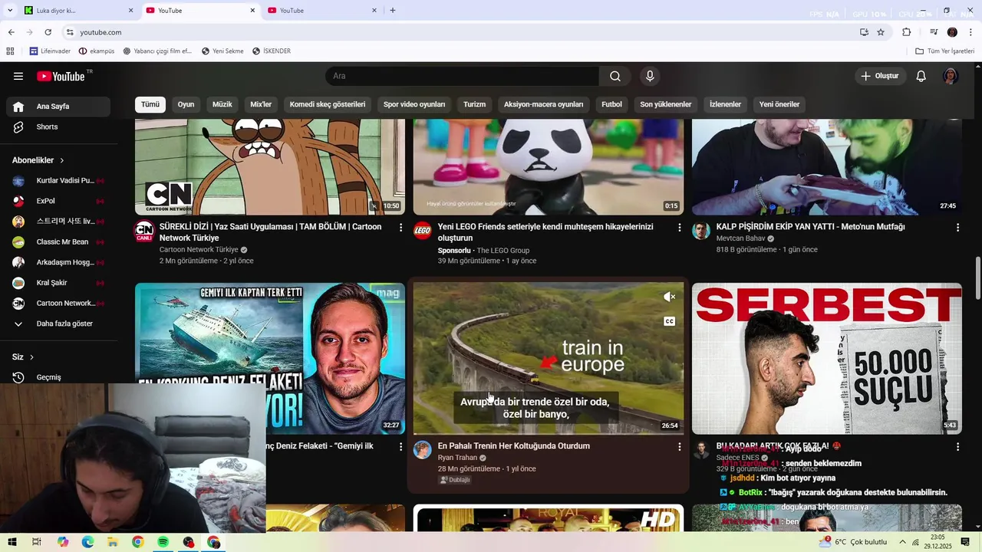Open SERBEST 50.000 SUÇLU video thumbnail
The height and width of the screenshot is (552, 982).
827,359
